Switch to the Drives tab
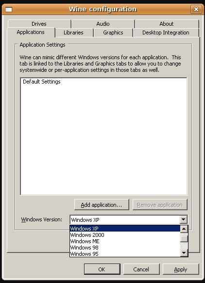The image size is (205, 283). pos(39,24)
